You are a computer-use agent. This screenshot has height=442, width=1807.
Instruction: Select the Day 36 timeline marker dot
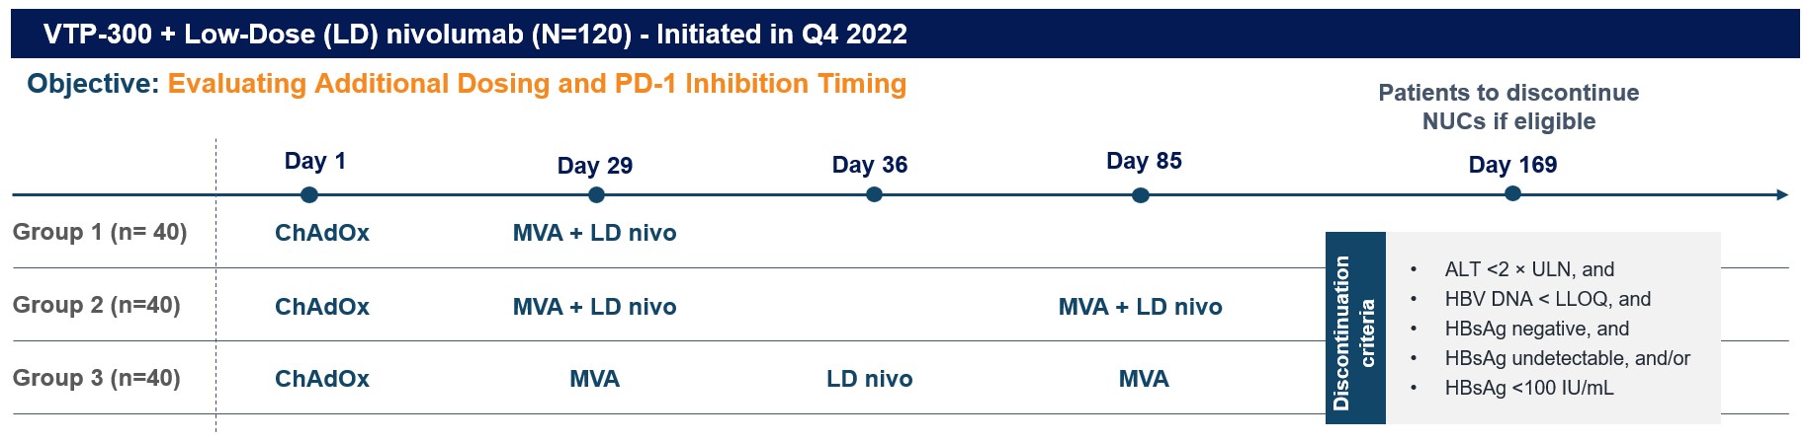pos(874,195)
